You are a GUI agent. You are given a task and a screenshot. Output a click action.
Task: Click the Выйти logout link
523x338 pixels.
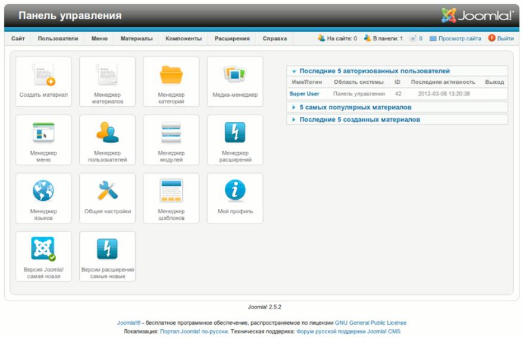click(x=505, y=39)
